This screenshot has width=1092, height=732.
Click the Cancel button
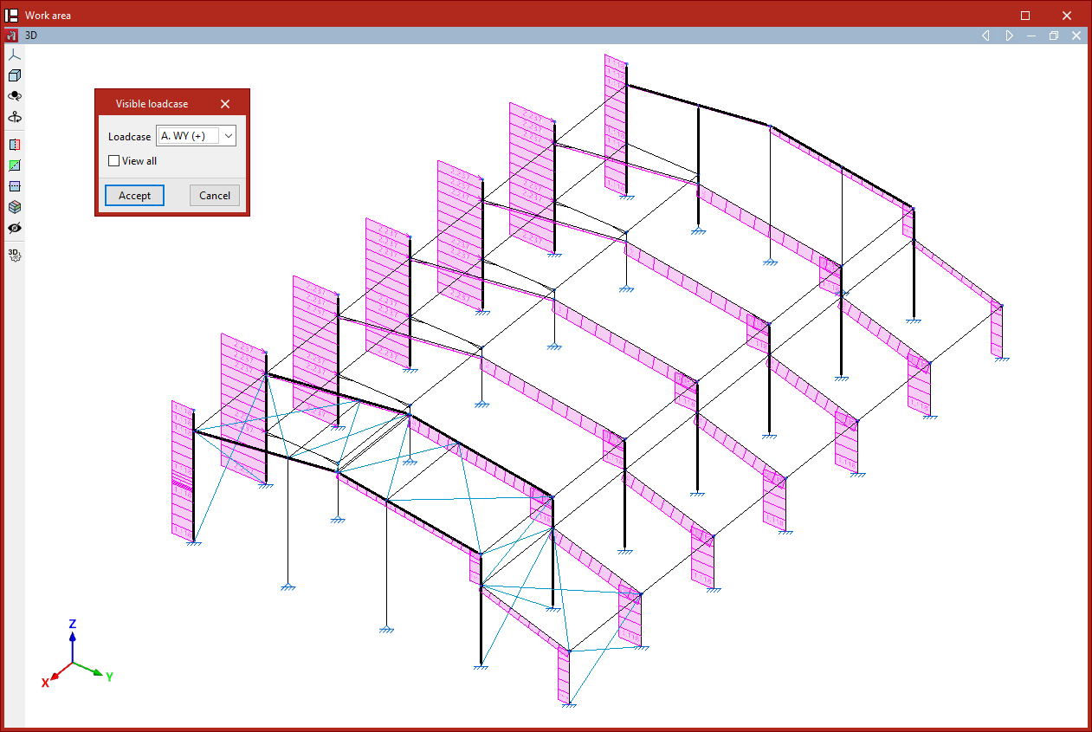(215, 196)
